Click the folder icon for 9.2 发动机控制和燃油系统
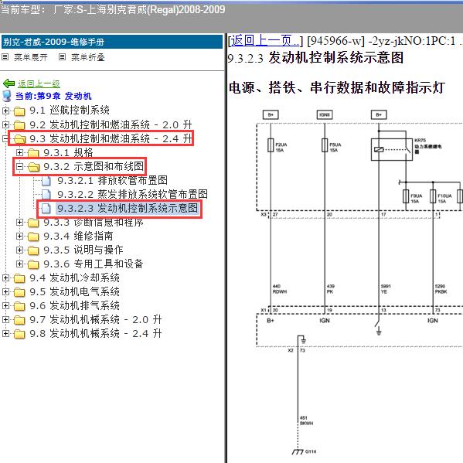The image size is (463, 463). pyautogui.click(x=19, y=125)
